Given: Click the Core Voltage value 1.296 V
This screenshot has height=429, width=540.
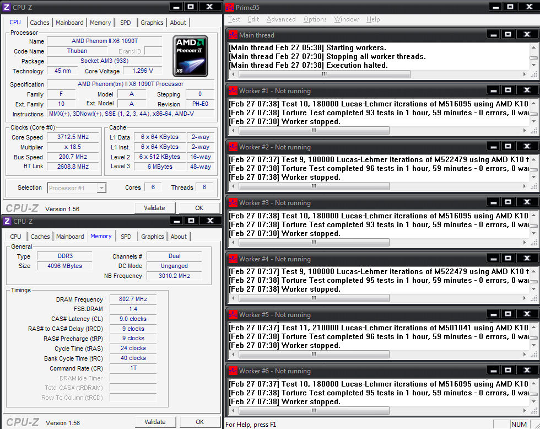Looking at the screenshot, I should point(143,71).
